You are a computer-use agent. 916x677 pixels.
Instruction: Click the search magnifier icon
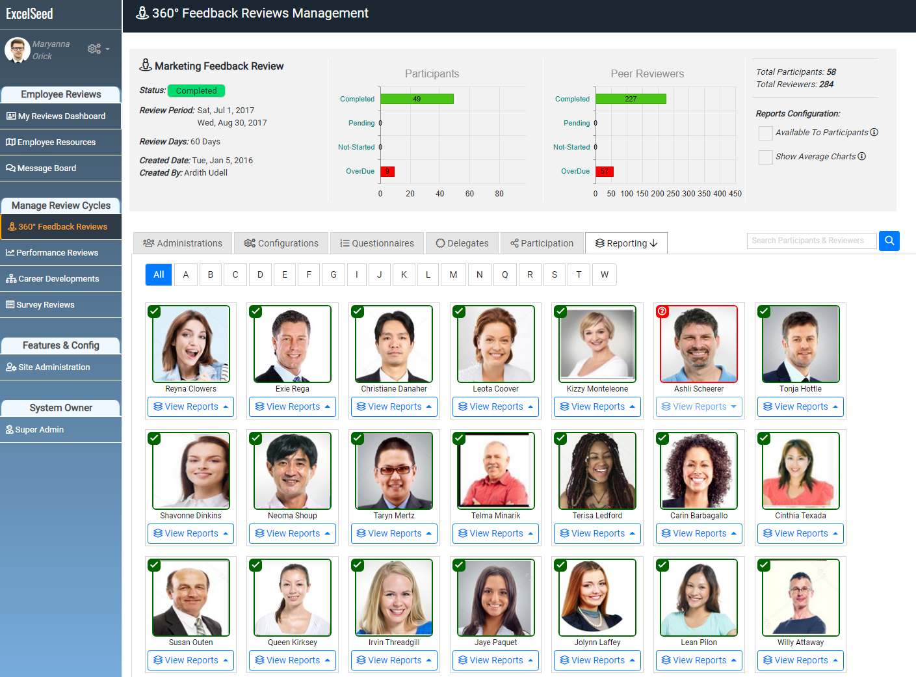pos(889,241)
